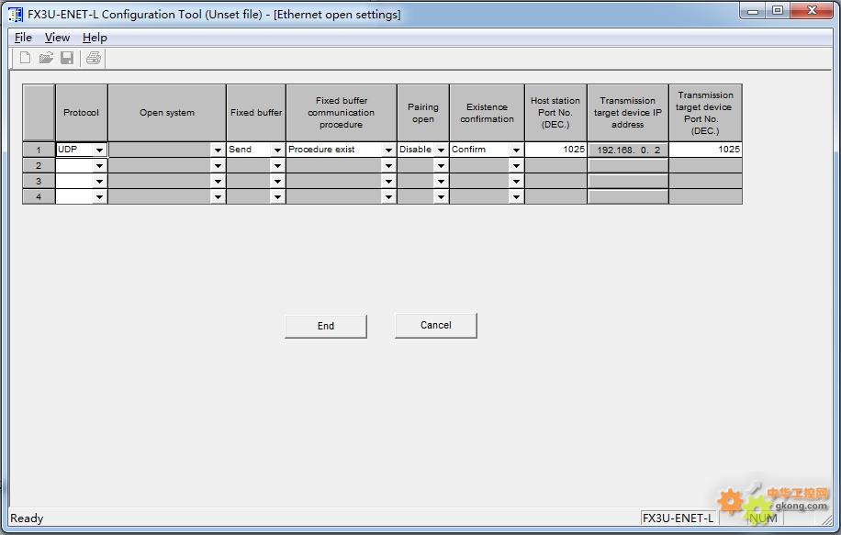Open the Help menu
This screenshot has width=841, height=535.
point(95,38)
